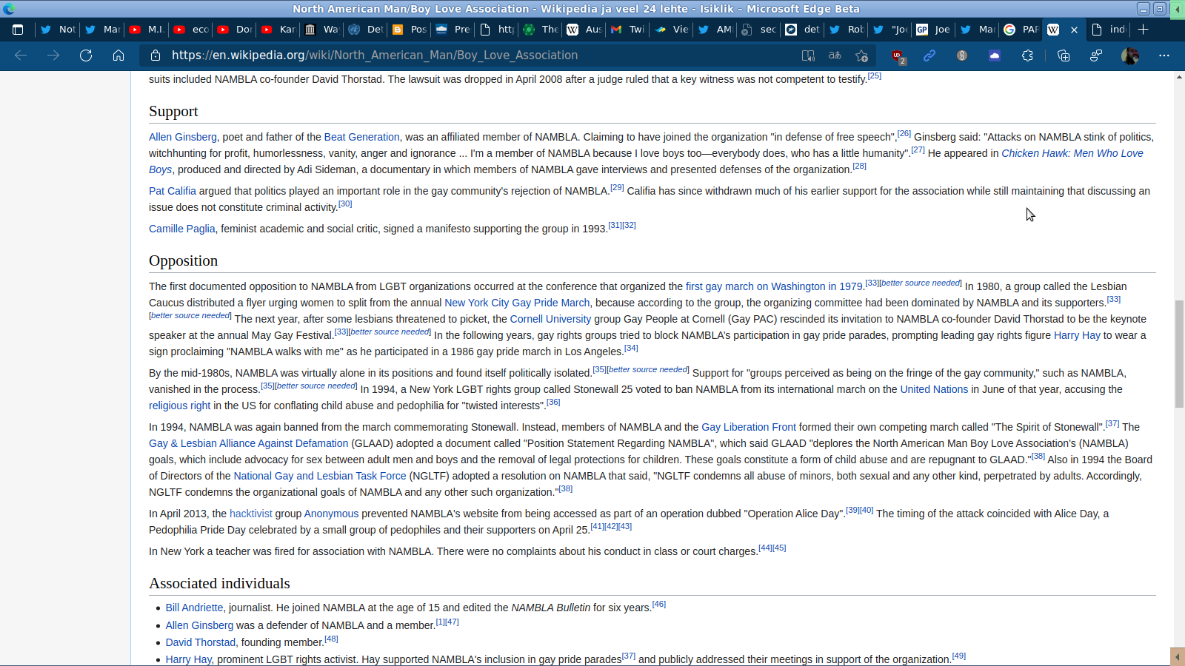
Task: Open the uBlock Origin extension
Action: pyautogui.click(x=898, y=55)
